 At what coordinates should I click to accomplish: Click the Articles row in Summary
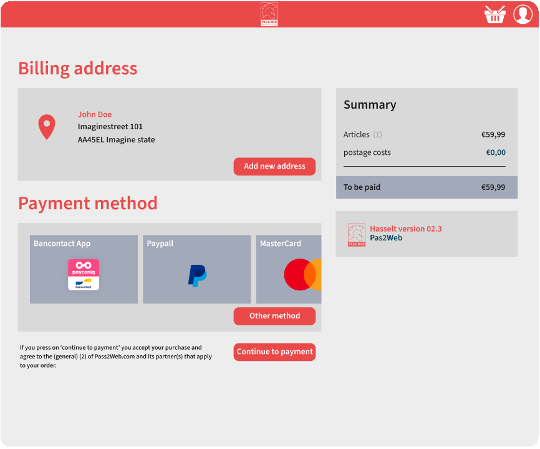point(424,134)
